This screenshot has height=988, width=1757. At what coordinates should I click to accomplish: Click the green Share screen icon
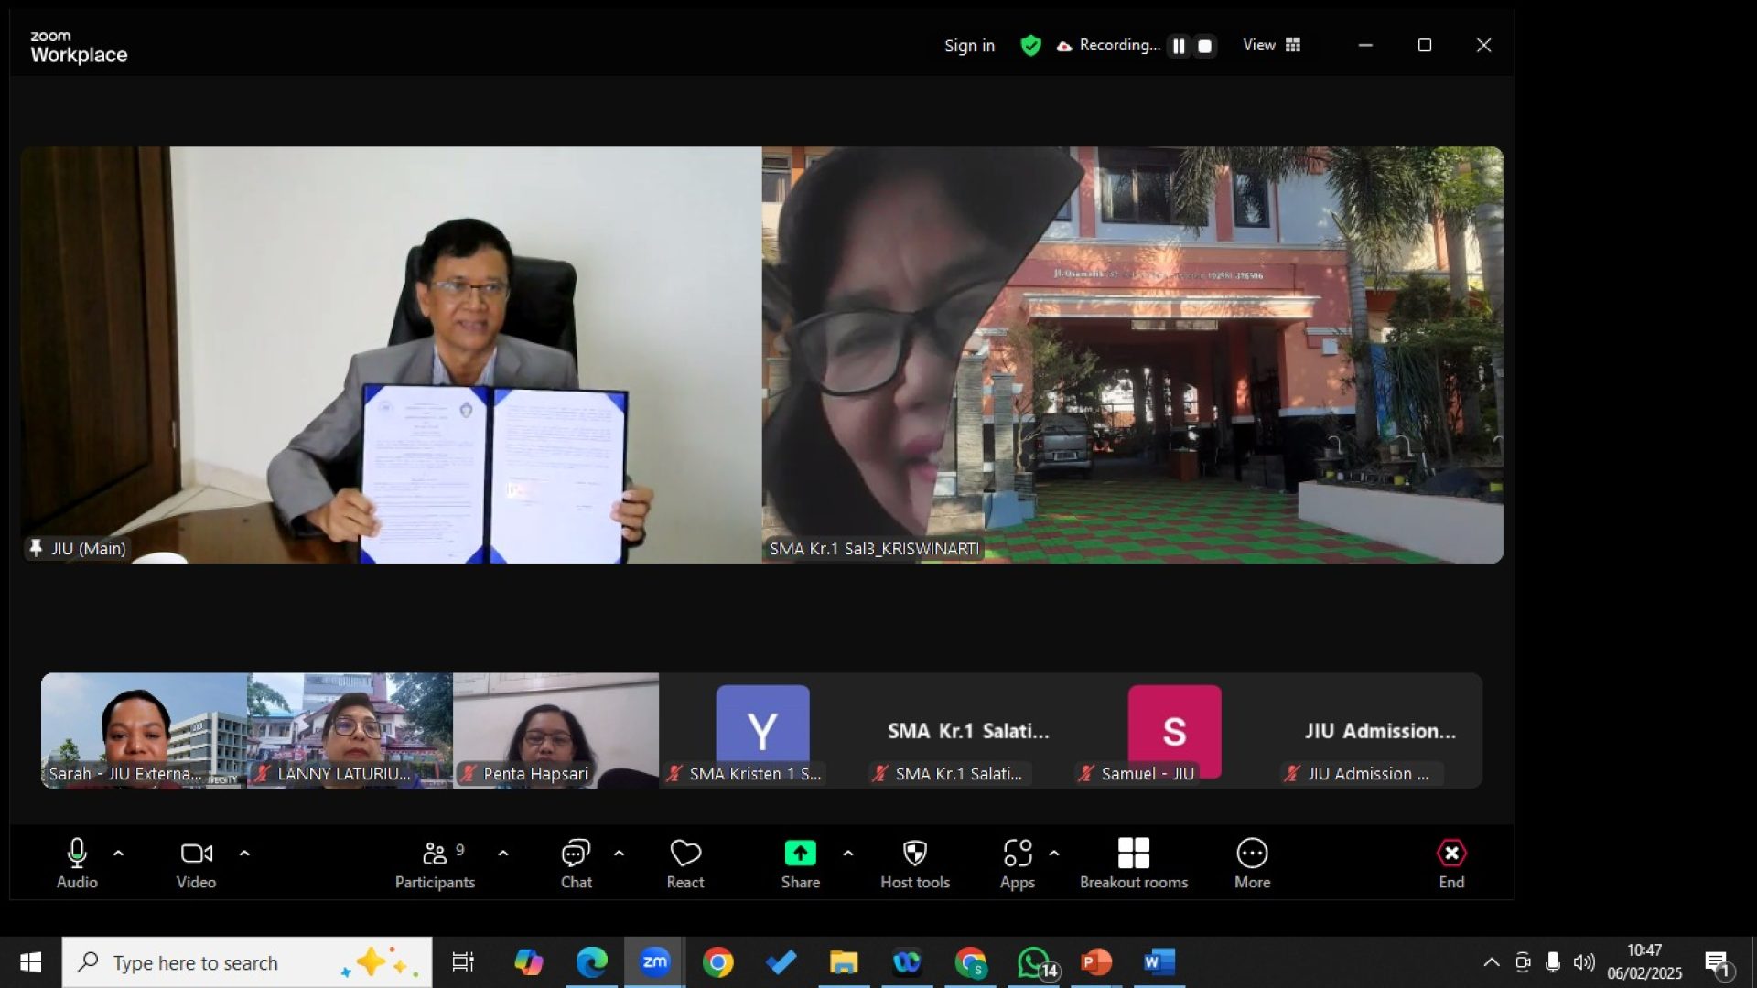click(x=800, y=854)
